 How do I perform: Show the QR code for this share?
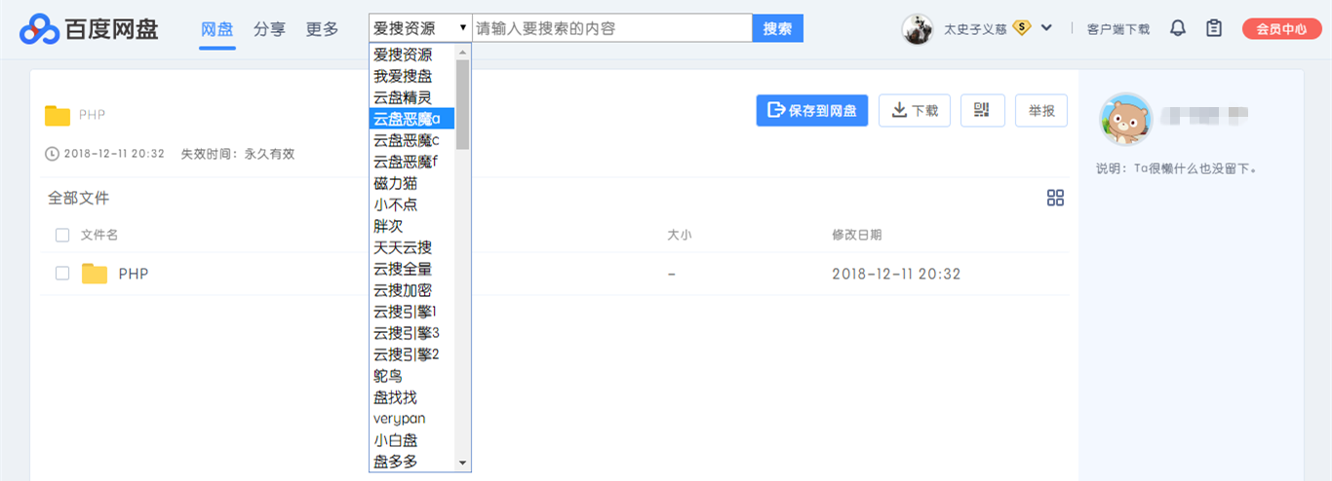982,110
